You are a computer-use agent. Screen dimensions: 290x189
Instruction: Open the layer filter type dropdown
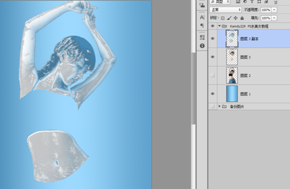click(x=219, y=1)
